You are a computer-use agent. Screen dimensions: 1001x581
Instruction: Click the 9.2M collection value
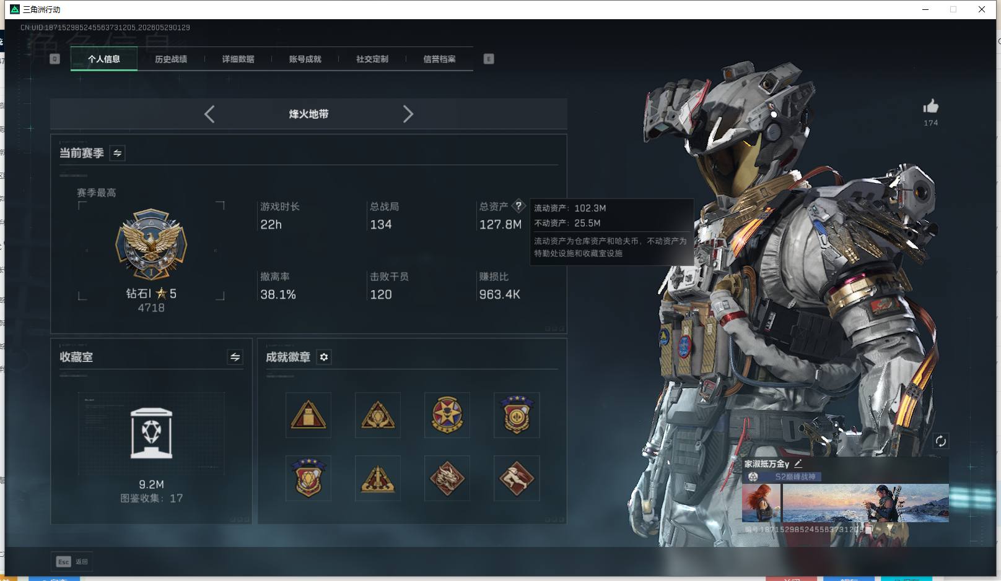151,484
